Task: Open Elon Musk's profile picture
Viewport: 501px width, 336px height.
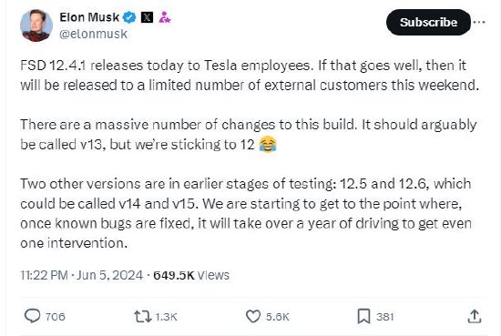Action: 36,25
